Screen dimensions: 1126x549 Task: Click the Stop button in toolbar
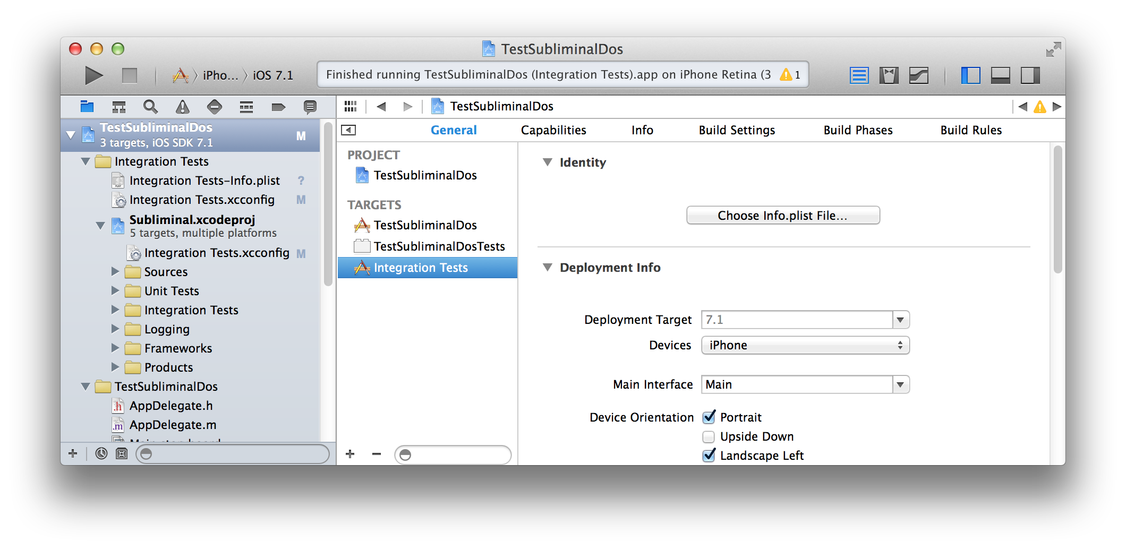click(x=129, y=75)
